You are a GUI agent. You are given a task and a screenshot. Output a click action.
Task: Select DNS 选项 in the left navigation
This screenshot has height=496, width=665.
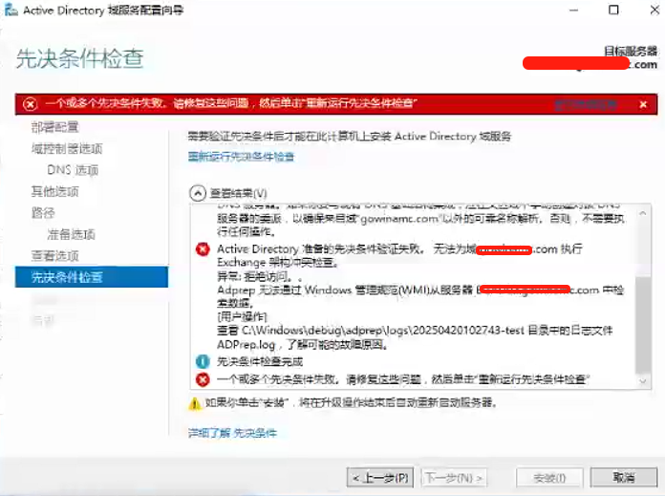click(x=73, y=170)
